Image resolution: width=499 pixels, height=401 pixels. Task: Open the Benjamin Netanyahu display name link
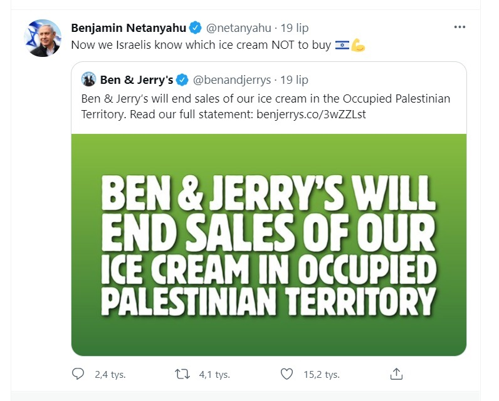point(129,28)
